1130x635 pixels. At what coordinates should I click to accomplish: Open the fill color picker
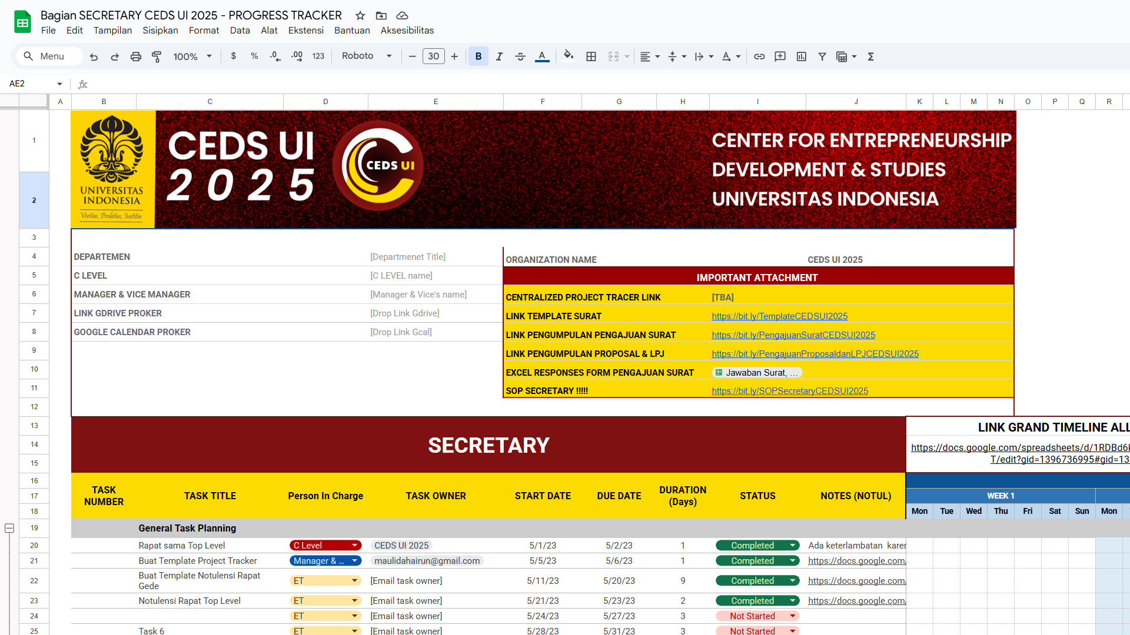(x=568, y=56)
